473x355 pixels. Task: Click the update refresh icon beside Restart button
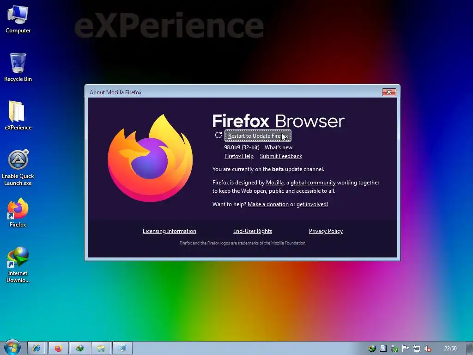pyautogui.click(x=218, y=135)
